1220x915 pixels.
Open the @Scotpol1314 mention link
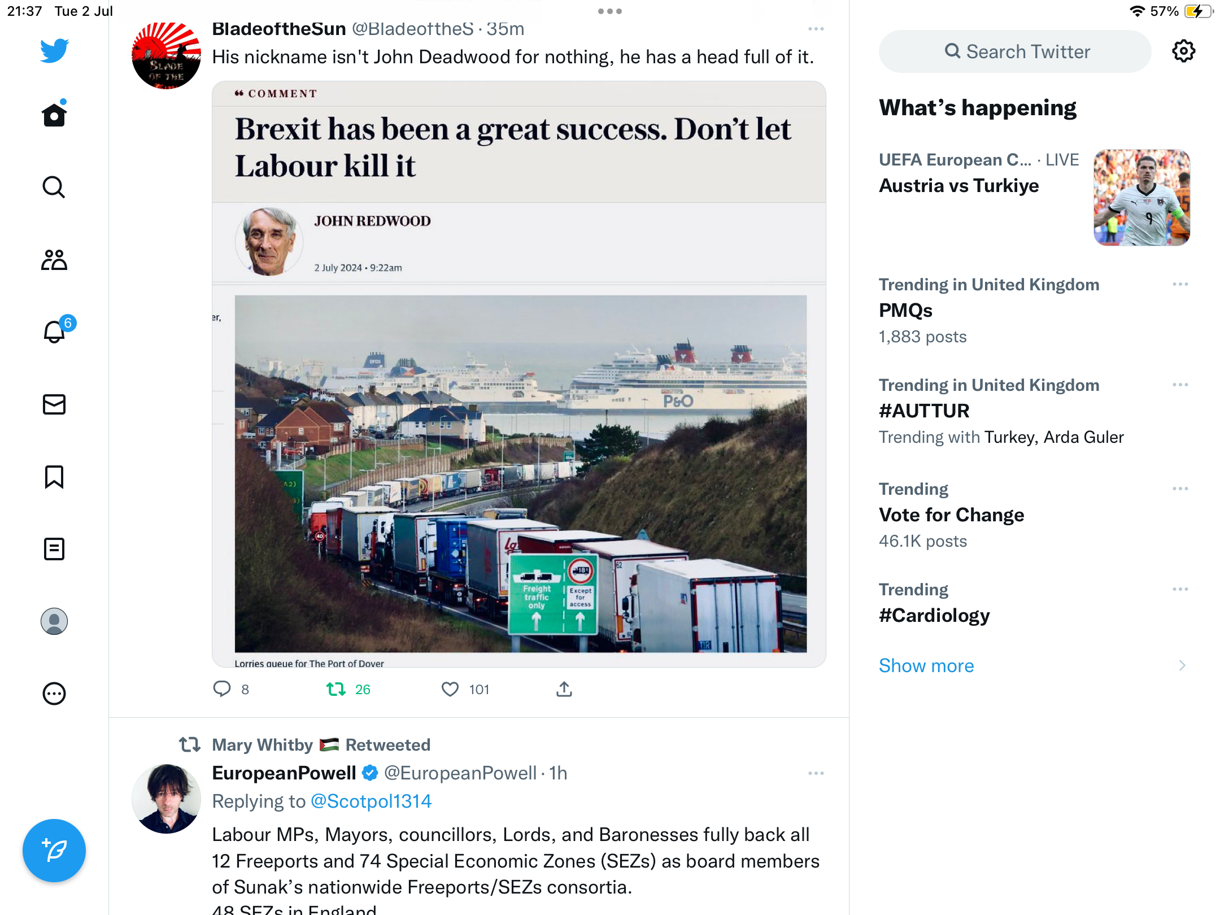[x=371, y=801]
